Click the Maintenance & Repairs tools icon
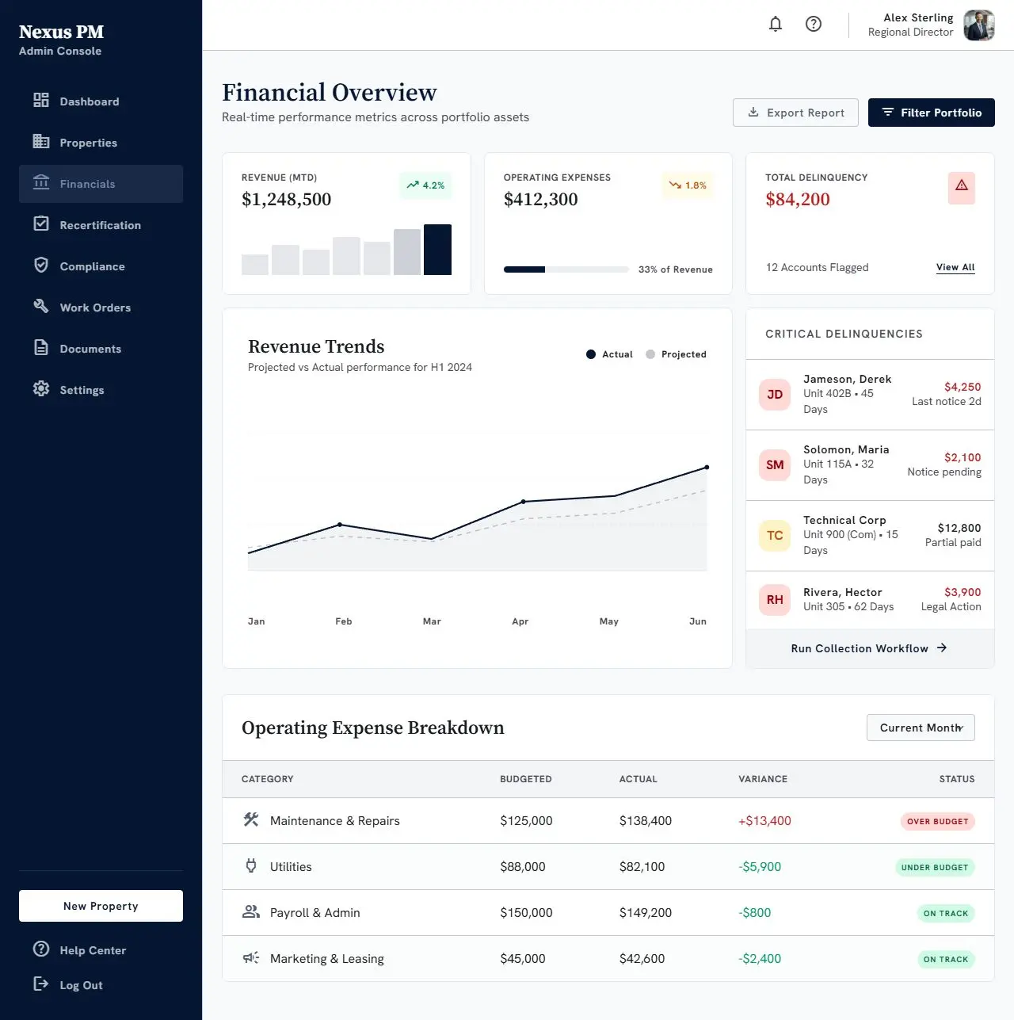1014x1020 pixels. click(x=251, y=819)
